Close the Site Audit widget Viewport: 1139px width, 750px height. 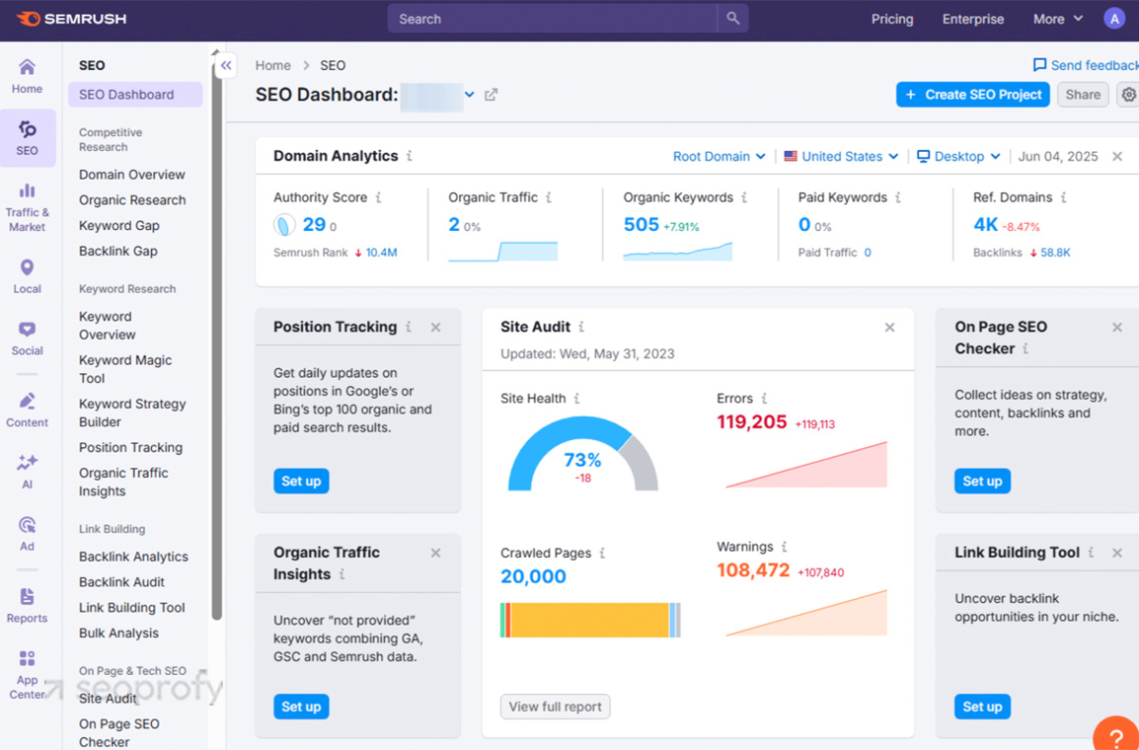point(890,328)
